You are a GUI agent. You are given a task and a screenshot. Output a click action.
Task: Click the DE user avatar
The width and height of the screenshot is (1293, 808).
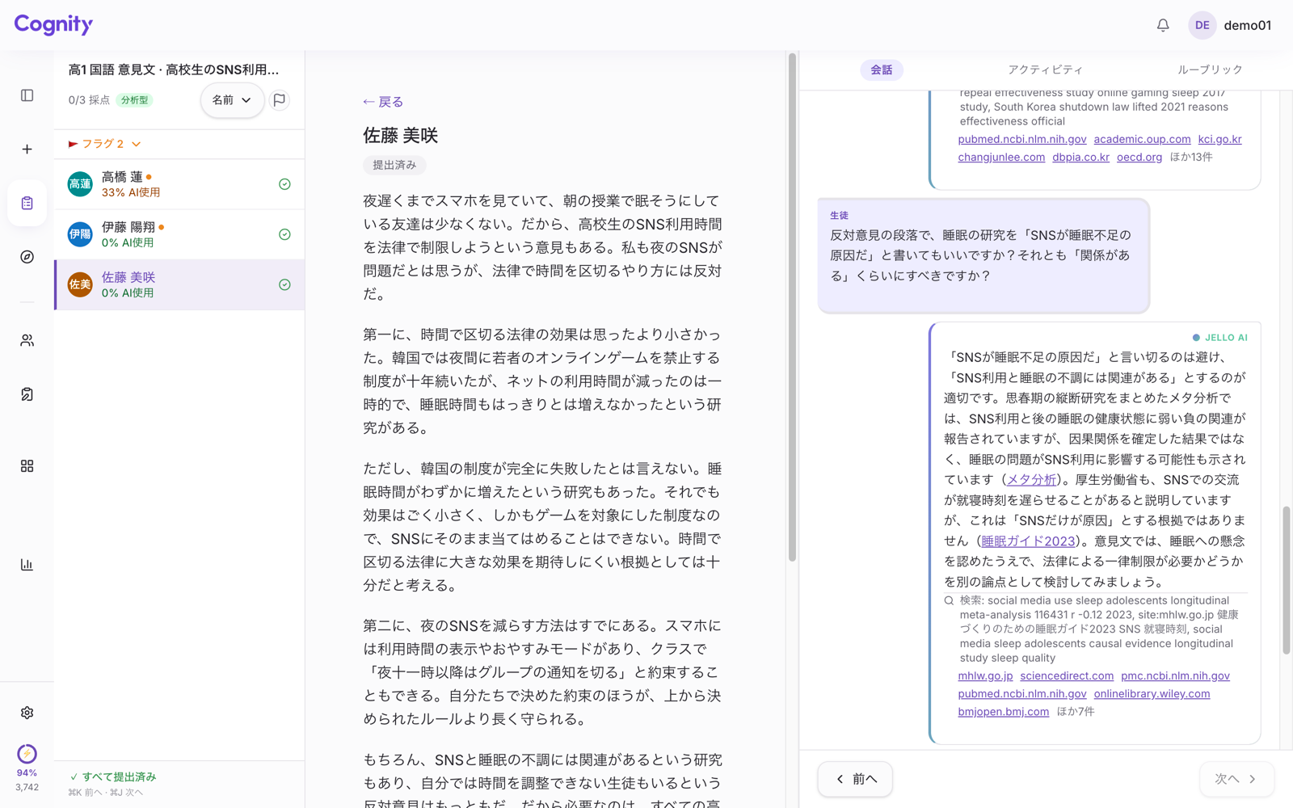pos(1202,25)
